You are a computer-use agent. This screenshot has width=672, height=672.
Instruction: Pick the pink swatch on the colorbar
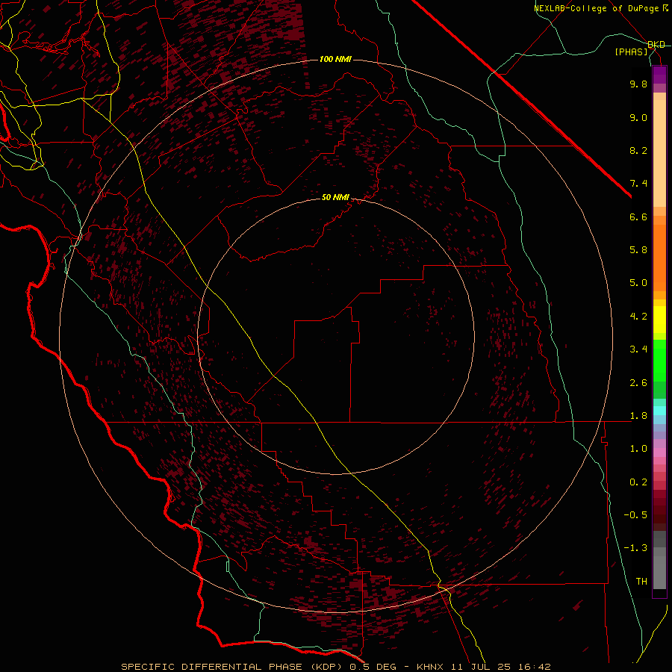(659, 452)
